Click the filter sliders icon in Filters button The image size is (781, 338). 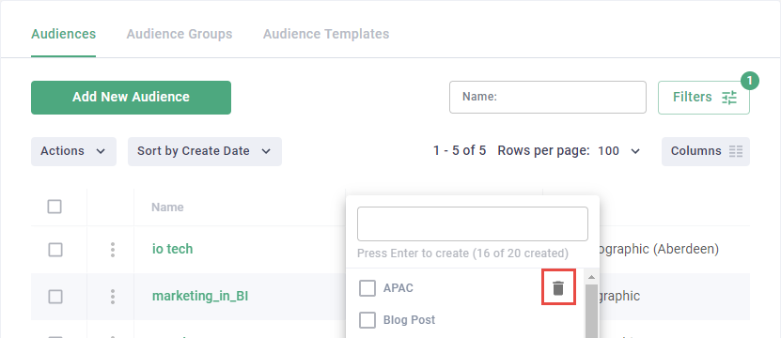(729, 98)
